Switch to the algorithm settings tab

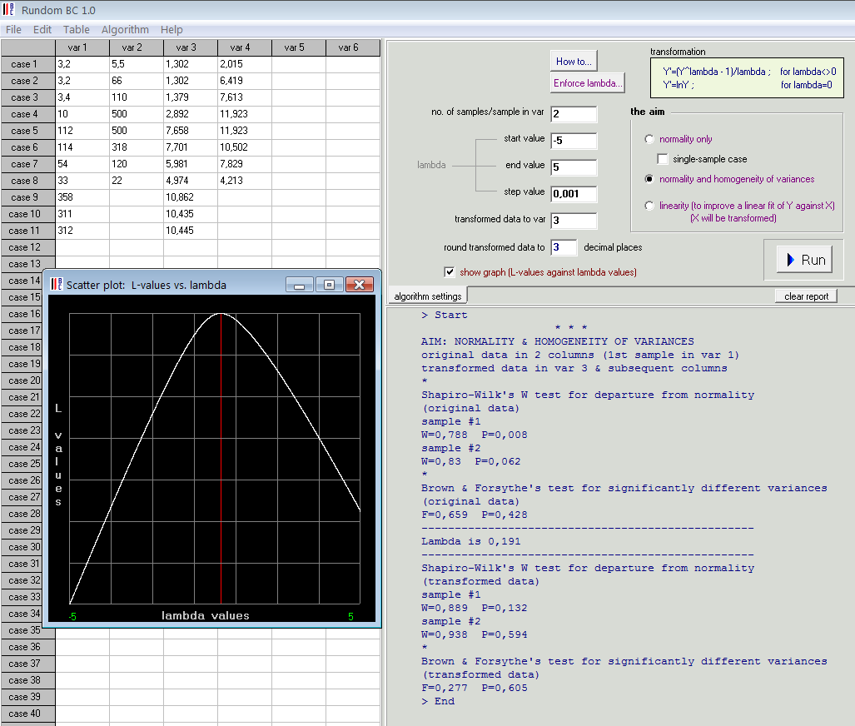click(428, 296)
